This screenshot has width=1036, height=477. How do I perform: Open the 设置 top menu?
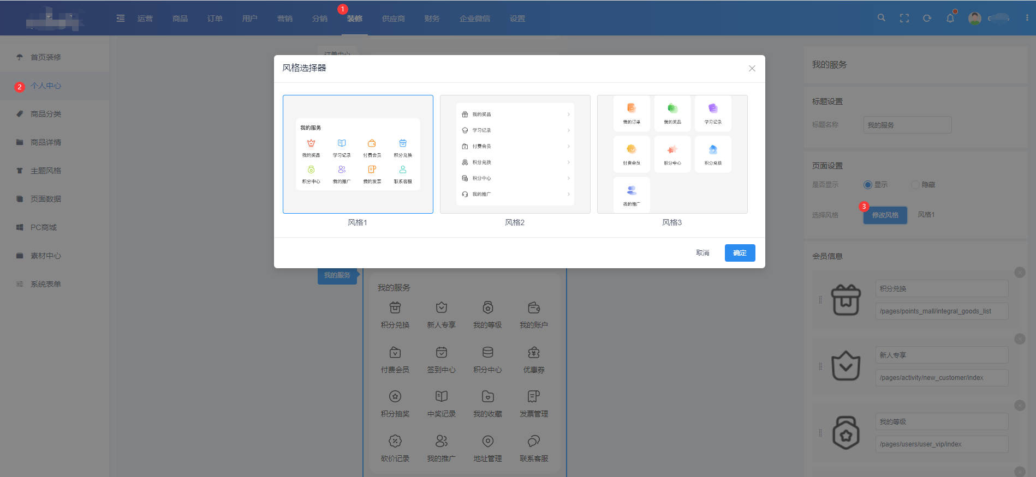click(x=517, y=19)
